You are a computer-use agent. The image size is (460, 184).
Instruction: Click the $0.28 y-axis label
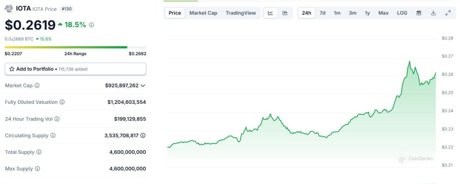click(447, 38)
